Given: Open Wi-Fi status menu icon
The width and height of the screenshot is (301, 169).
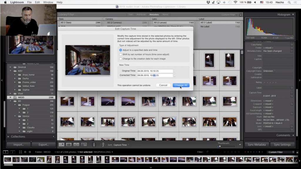Looking at the screenshot, I should (235, 2).
